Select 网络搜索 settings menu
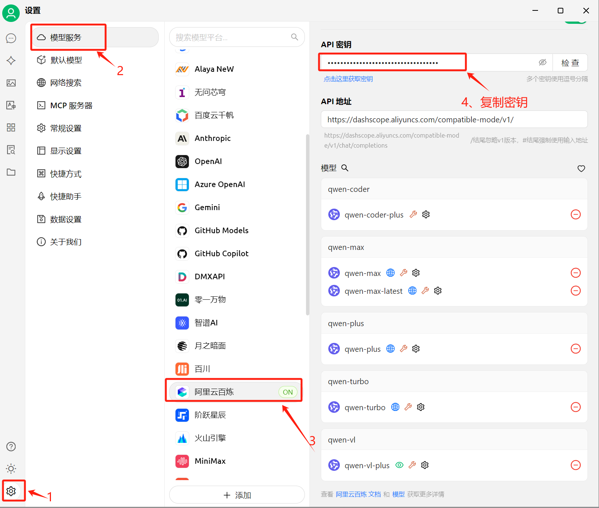Viewport: 599px width, 508px height. click(x=95, y=83)
